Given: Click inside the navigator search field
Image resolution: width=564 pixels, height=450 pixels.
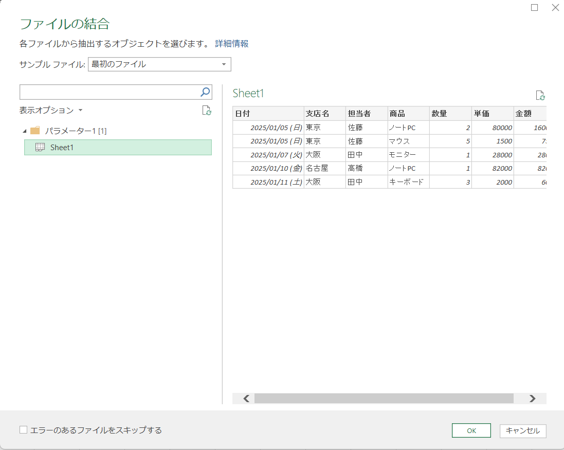Looking at the screenshot, I should [103, 92].
